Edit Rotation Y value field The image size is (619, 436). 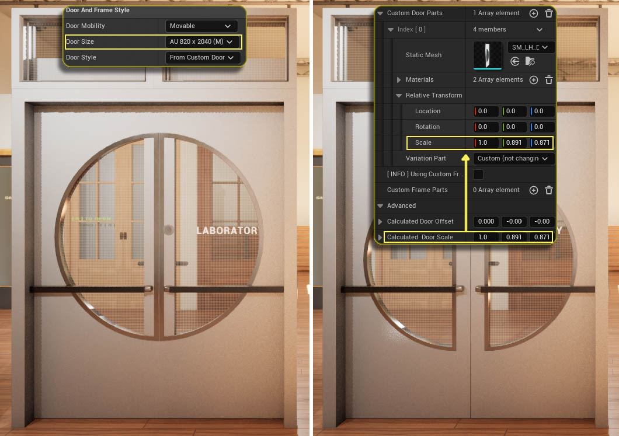pyautogui.click(x=514, y=127)
